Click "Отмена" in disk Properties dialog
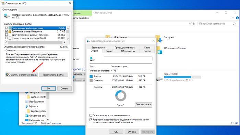 pyautogui.click(x=132, y=132)
